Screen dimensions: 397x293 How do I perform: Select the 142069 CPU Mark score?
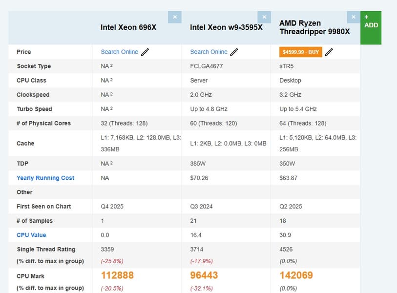[296, 275]
